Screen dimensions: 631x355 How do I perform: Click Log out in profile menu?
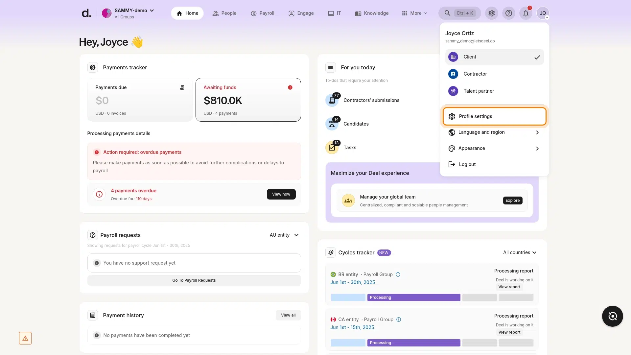point(467,164)
